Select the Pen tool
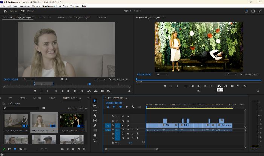Screen dimensions: 264x156 [95, 125]
